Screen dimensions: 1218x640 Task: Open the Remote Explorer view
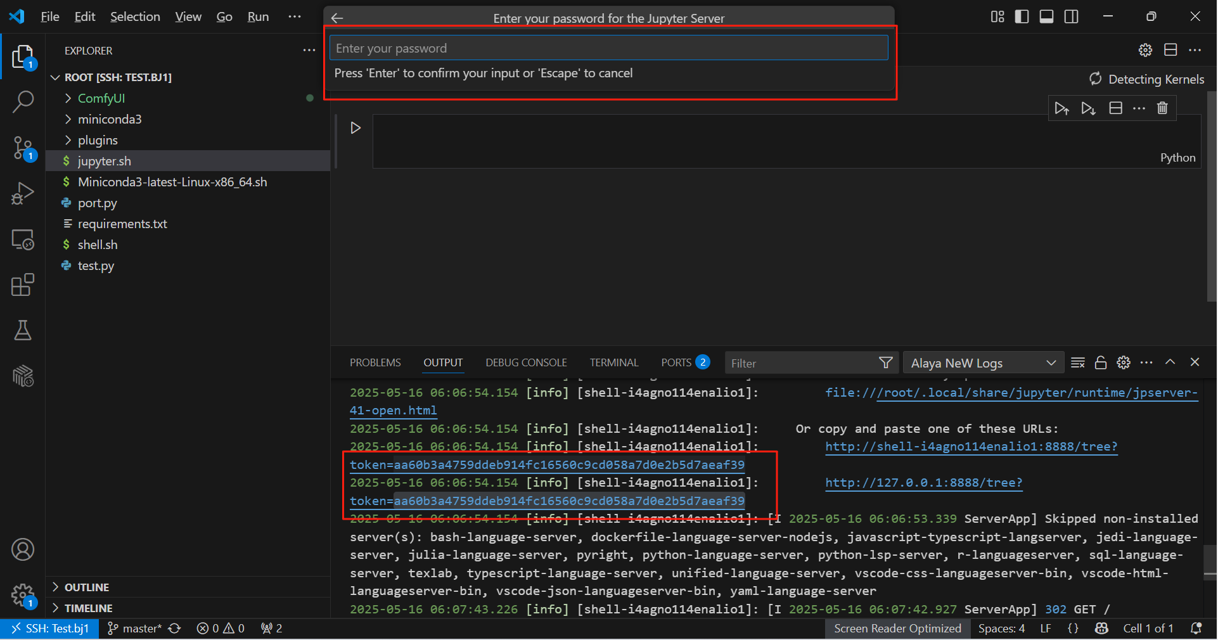point(23,240)
